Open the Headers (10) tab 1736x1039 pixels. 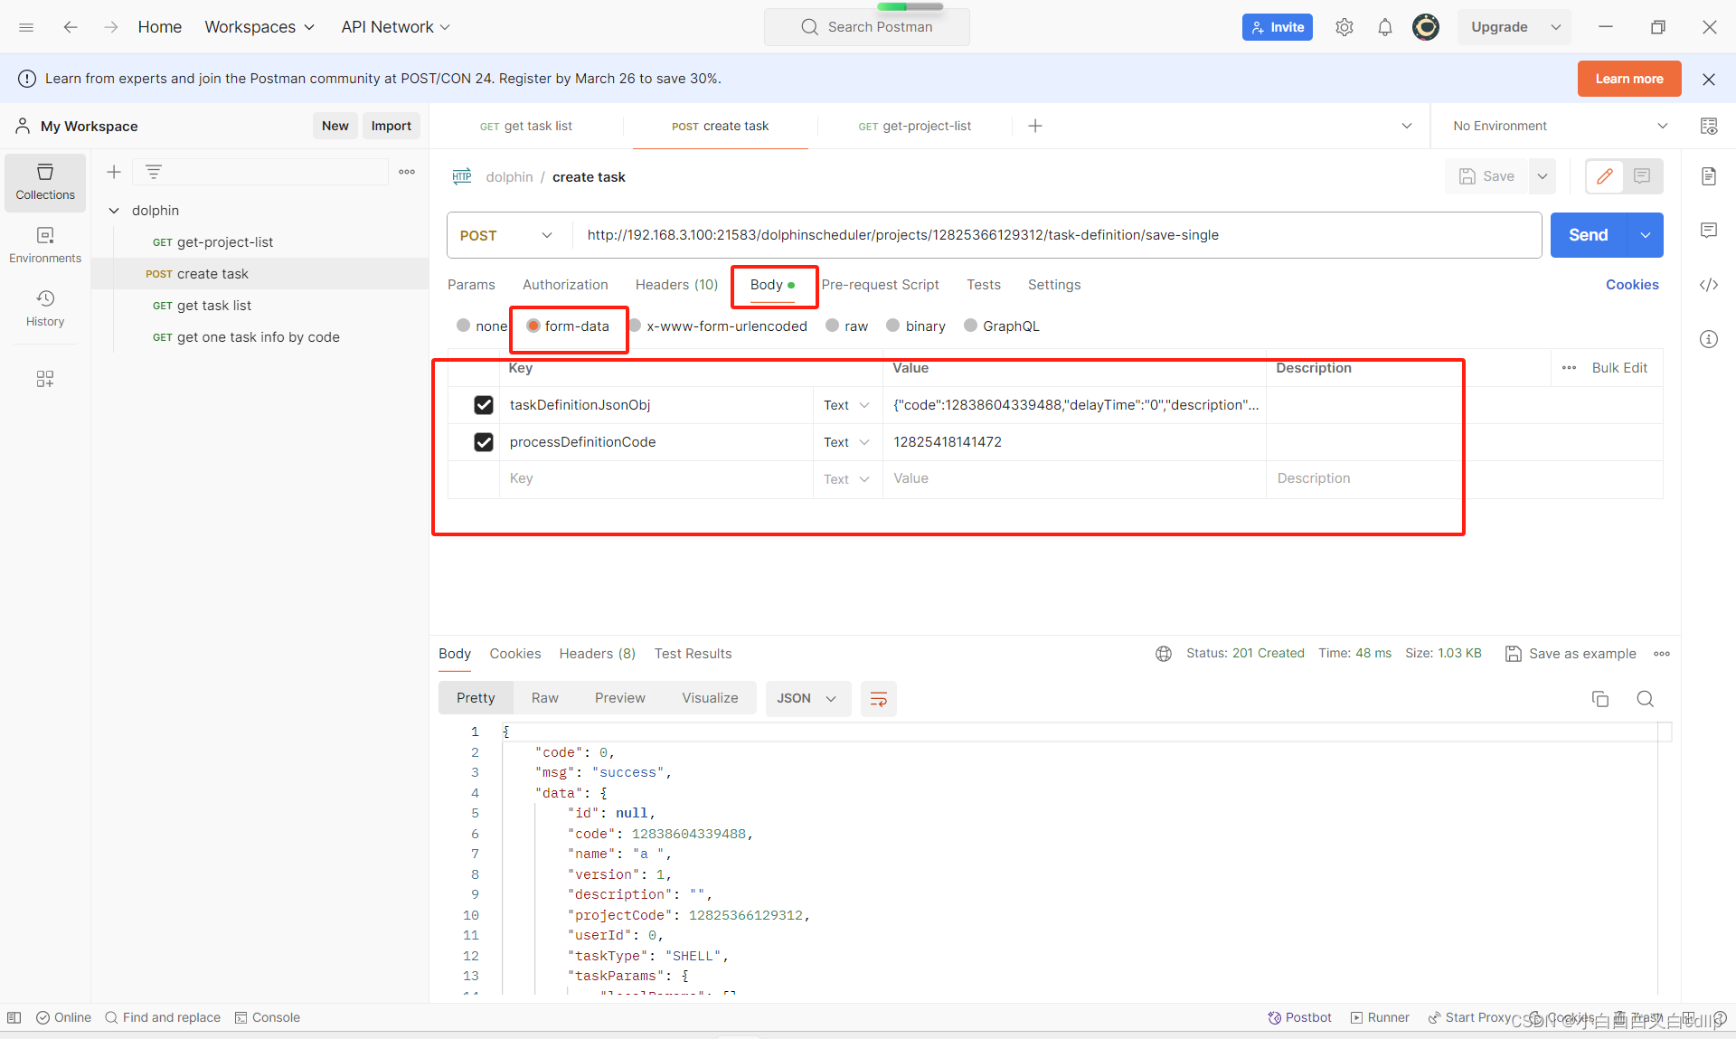click(676, 285)
